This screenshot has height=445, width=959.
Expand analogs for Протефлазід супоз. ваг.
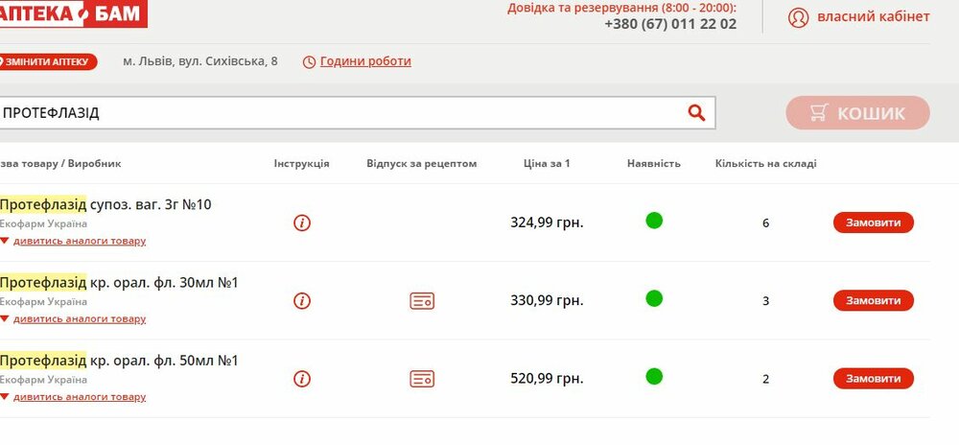point(79,241)
